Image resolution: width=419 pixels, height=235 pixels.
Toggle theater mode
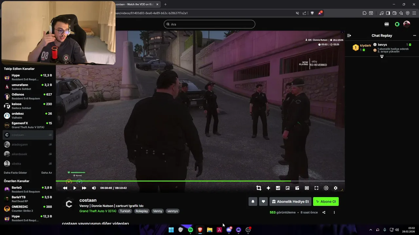coord(307,188)
